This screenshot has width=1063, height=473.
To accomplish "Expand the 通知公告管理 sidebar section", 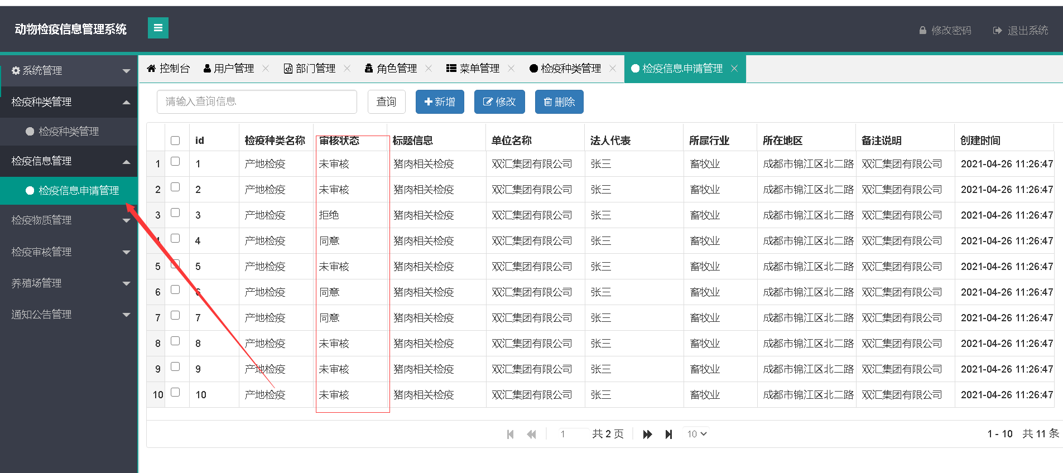I will (69, 315).
